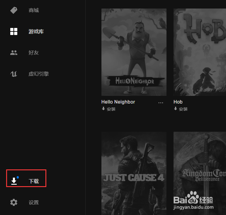Open Hello Neighbor three-dot options menu
Screen dimensions: 226x215
(x=161, y=103)
